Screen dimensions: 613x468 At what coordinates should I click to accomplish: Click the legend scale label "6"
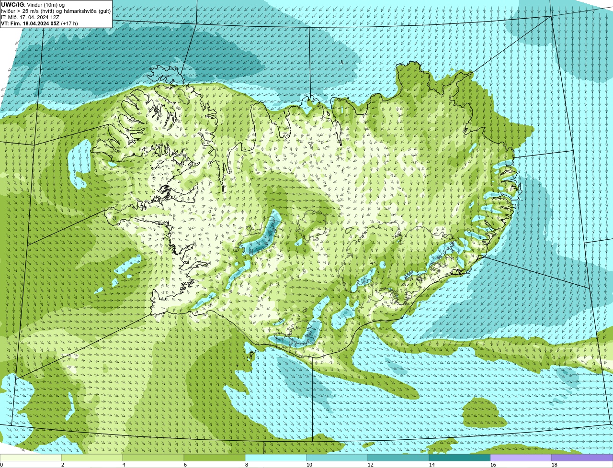click(x=185, y=465)
